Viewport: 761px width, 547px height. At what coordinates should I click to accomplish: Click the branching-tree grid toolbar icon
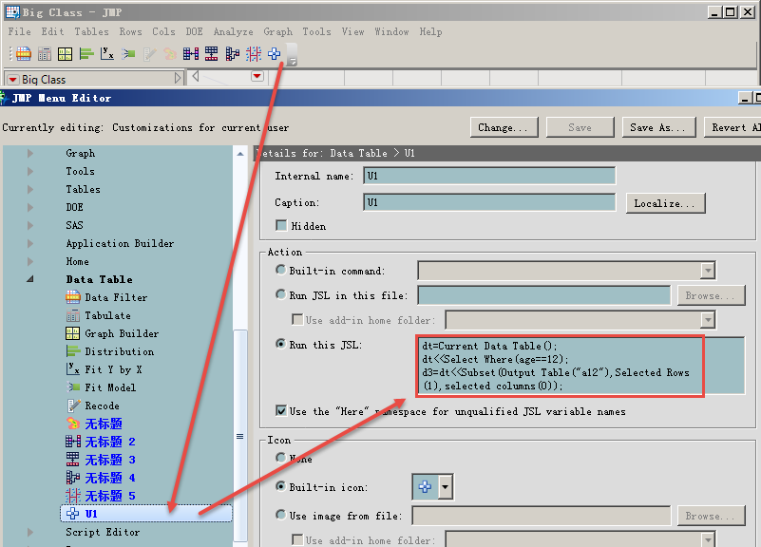click(233, 53)
